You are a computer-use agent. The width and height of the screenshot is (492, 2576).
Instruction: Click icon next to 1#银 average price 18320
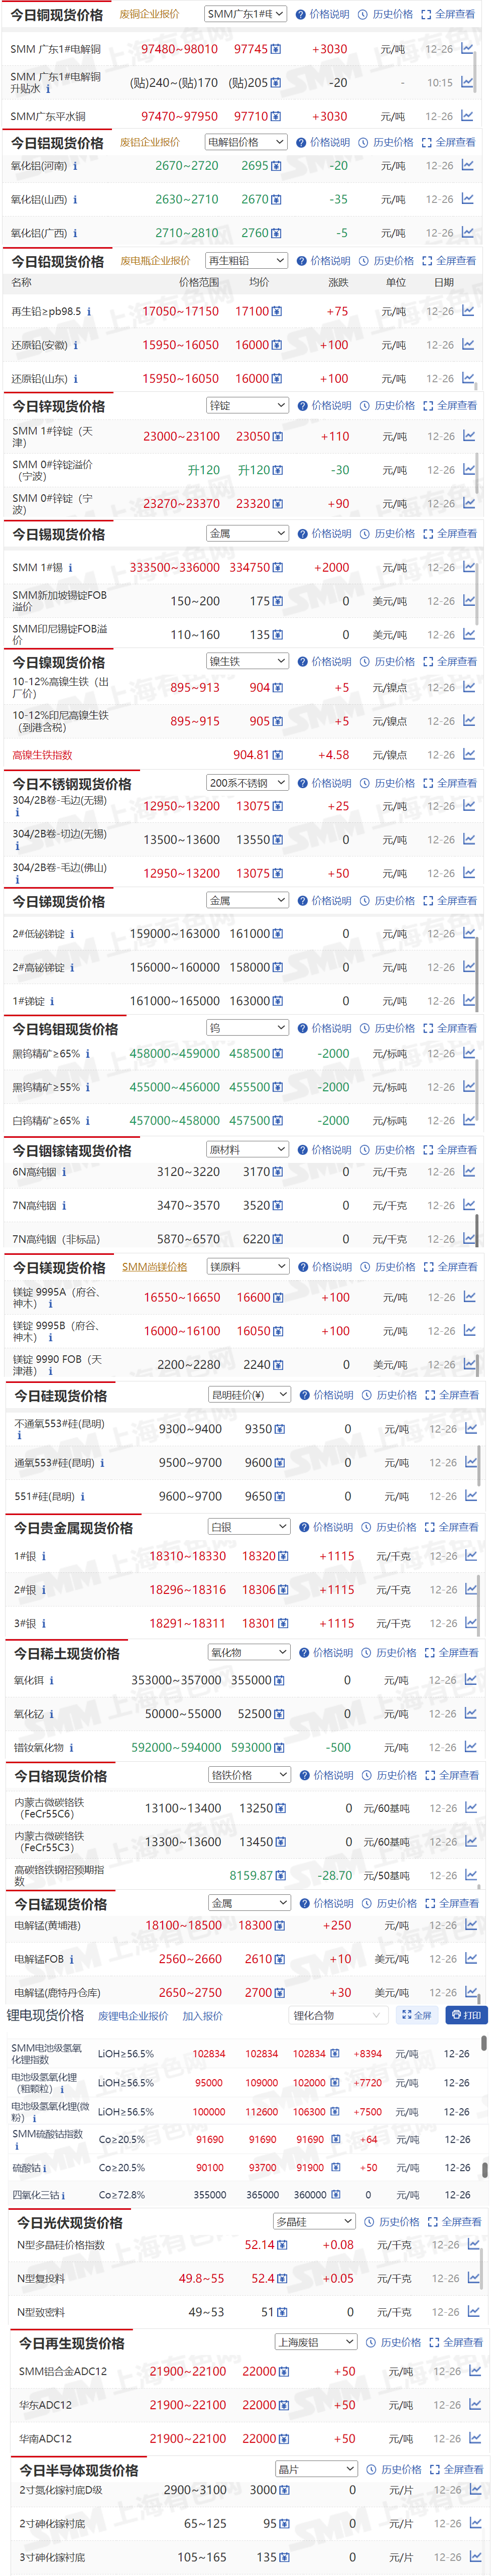click(283, 1556)
